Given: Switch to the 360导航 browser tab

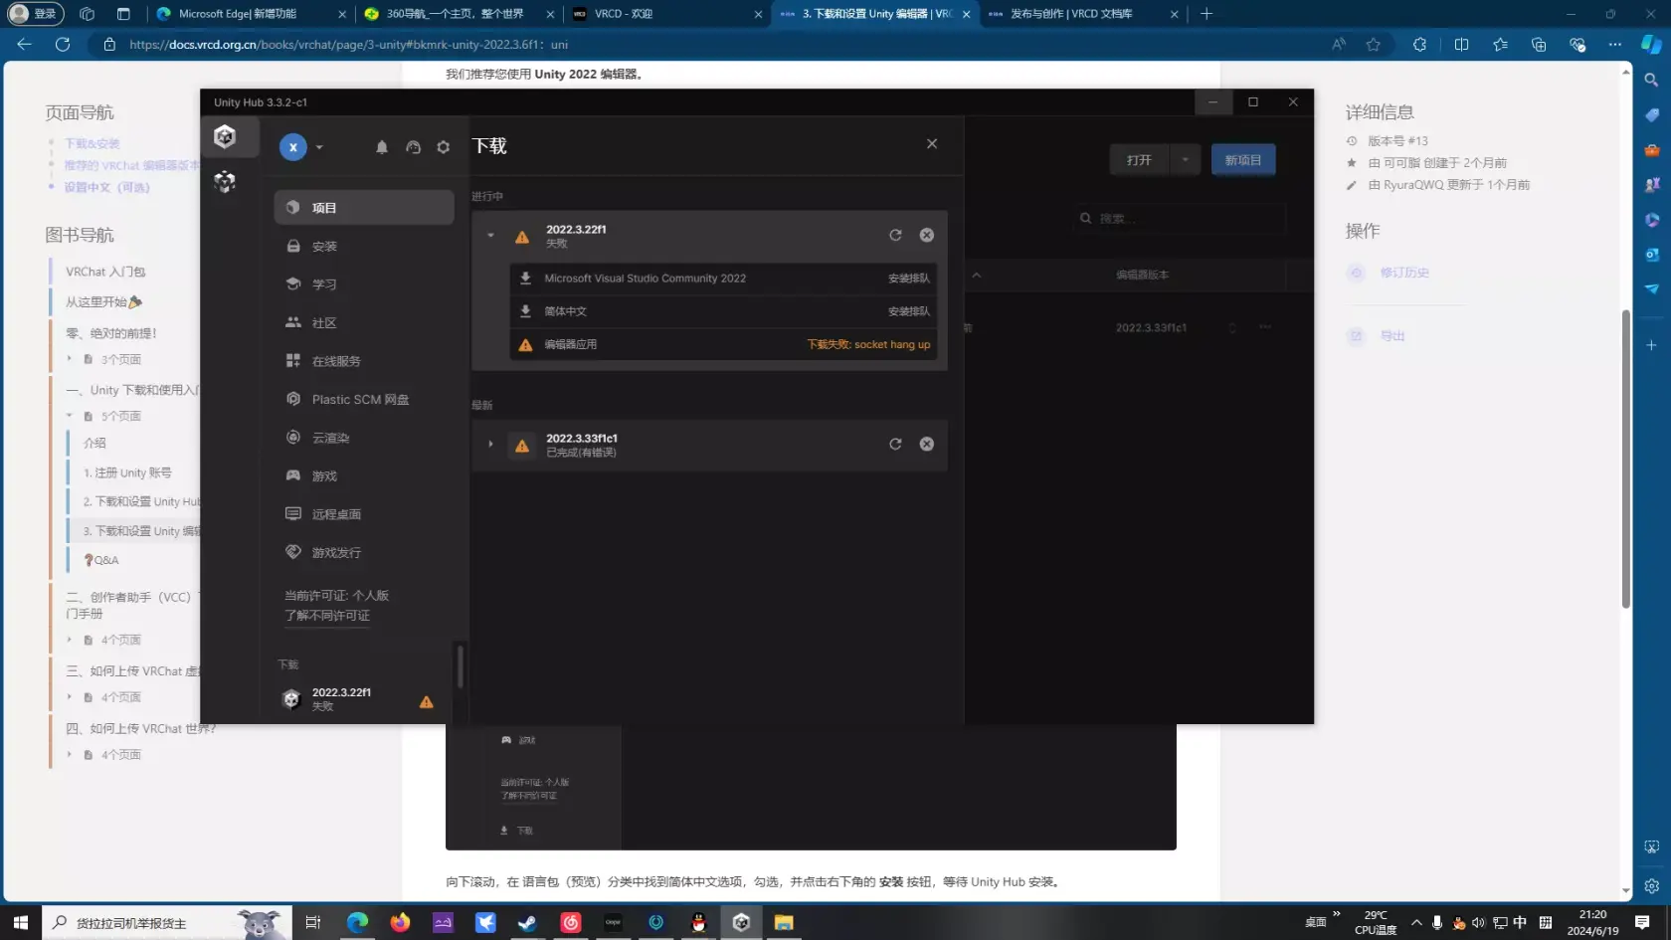Looking at the screenshot, I should 458,14.
